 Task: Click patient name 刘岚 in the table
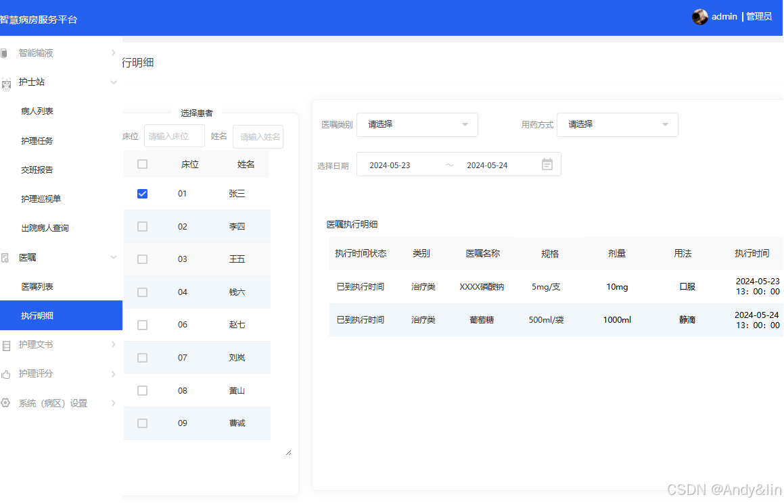pyautogui.click(x=237, y=358)
